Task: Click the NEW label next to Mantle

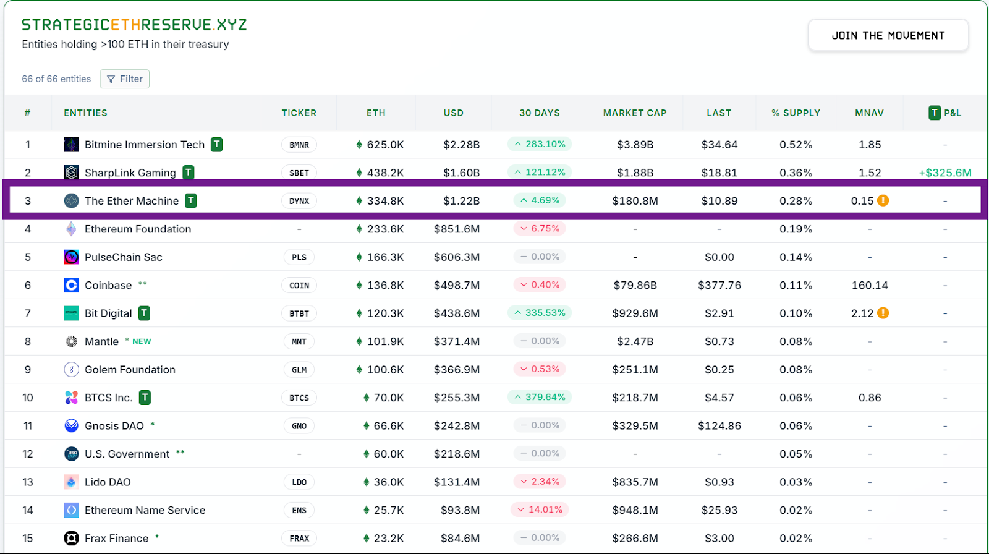Action: 142,341
